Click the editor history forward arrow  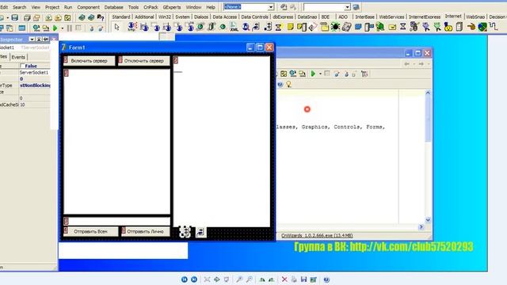[421, 64]
